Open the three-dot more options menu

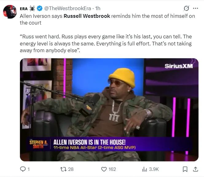[195, 9]
